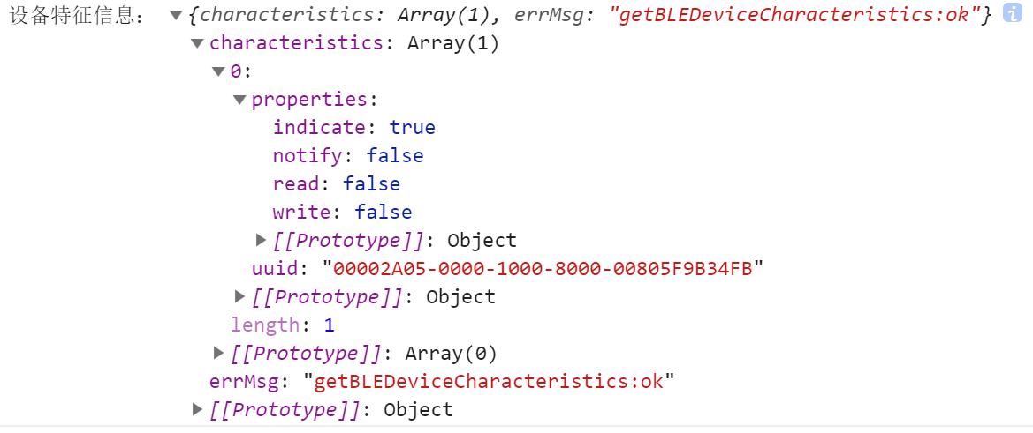Select the read: false property line

click(x=337, y=184)
